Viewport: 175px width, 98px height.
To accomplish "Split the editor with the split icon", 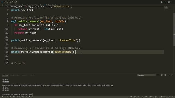I will tap(169, 2).
